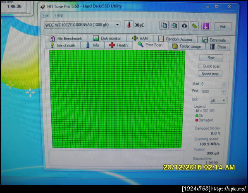Click the 38°C temperature reading
This screenshot has width=248, height=193.
coord(140,25)
